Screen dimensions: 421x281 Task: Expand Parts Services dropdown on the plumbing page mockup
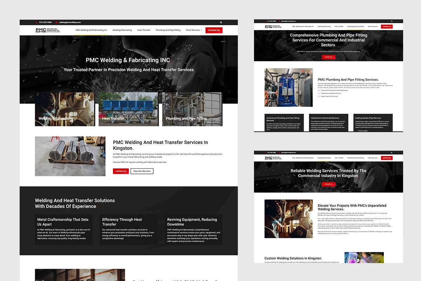373,26
